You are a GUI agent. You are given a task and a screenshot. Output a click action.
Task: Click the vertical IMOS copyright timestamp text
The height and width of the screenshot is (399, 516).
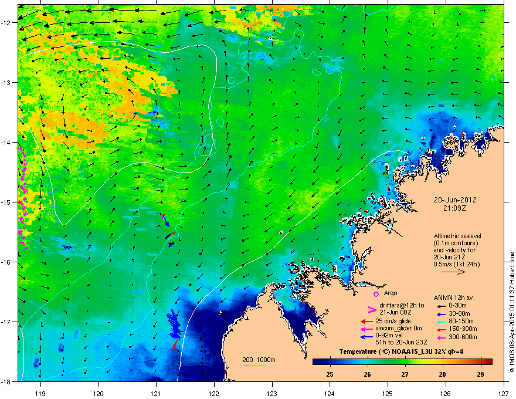(x=512, y=312)
